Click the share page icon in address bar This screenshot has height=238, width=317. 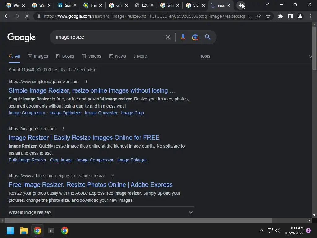pyautogui.click(x=258, y=16)
